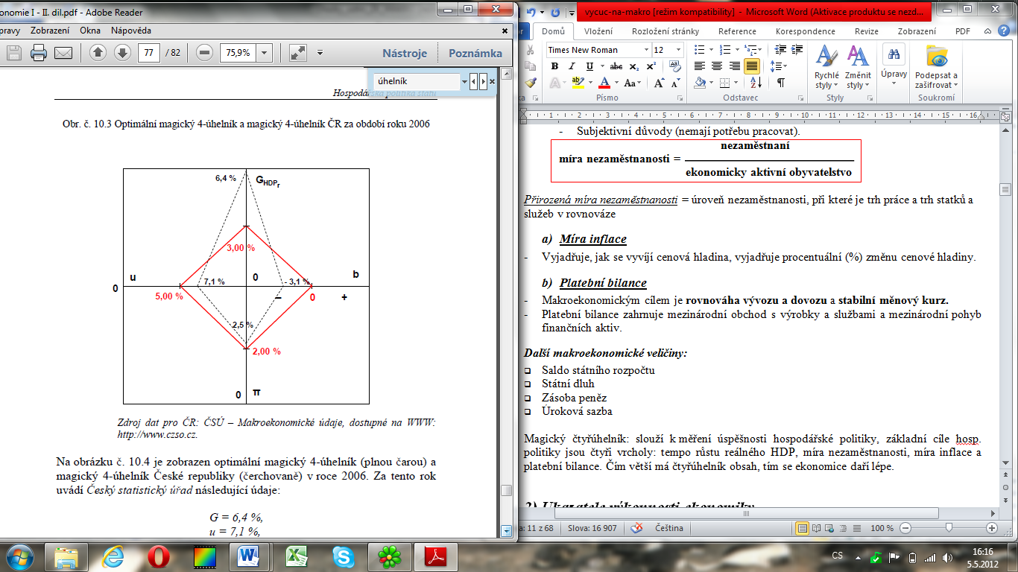Screen dimensions: 1018x572
Task: Open the Nápověda menu in Adobe Reader
Action: tap(131, 31)
